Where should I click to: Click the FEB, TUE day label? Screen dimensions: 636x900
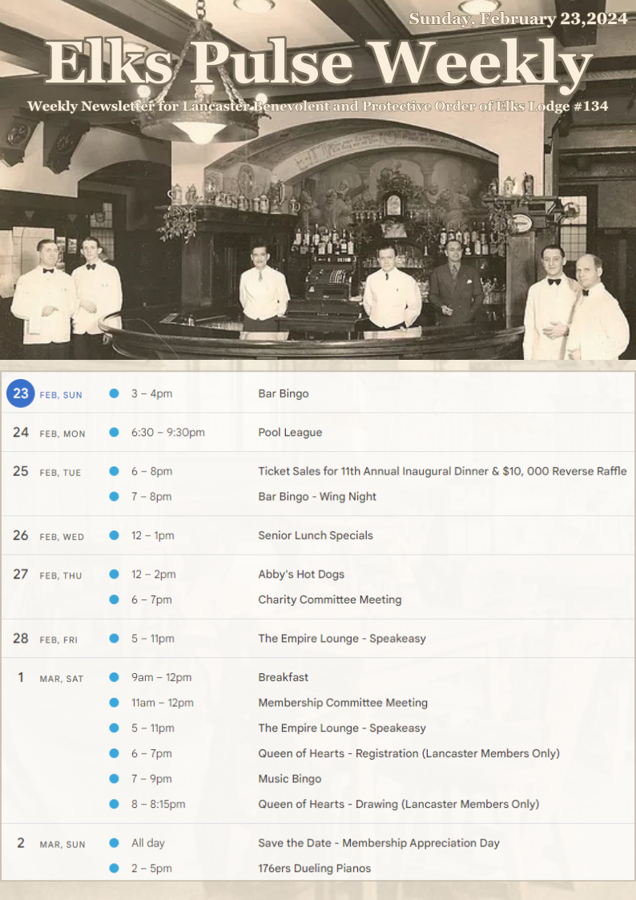click(60, 473)
